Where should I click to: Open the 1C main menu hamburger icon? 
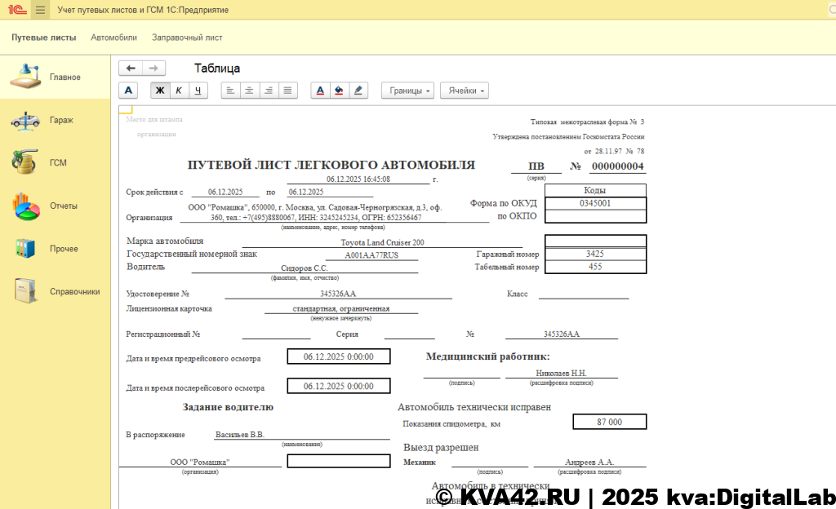coord(40,10)
